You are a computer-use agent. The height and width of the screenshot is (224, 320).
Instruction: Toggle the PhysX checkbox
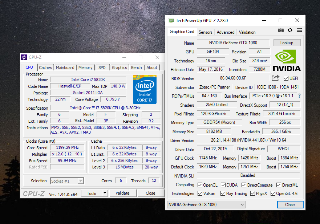point(253,194)
